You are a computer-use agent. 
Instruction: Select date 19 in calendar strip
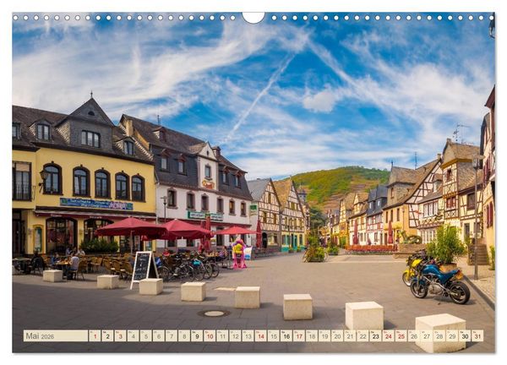tap(324, 336)
